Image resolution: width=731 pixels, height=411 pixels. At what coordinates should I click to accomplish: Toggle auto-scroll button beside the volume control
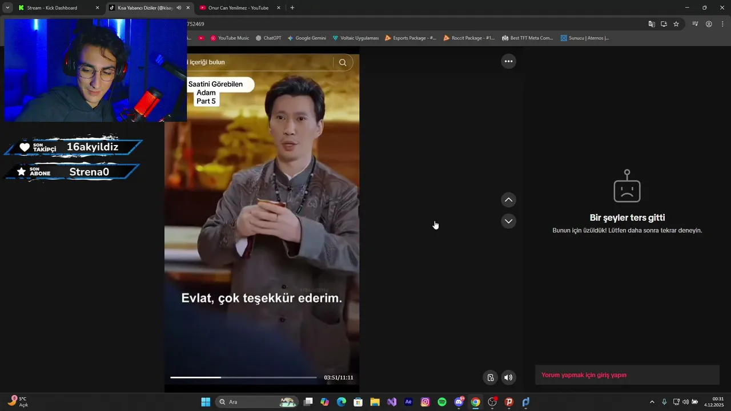[x=490, y=377]
